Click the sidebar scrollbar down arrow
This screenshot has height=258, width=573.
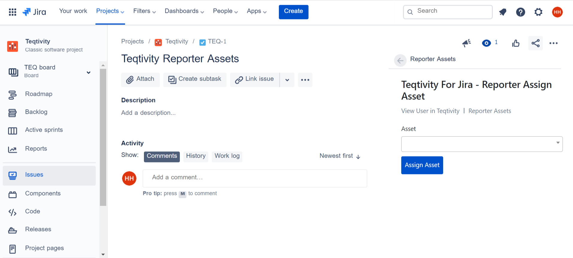103,254
